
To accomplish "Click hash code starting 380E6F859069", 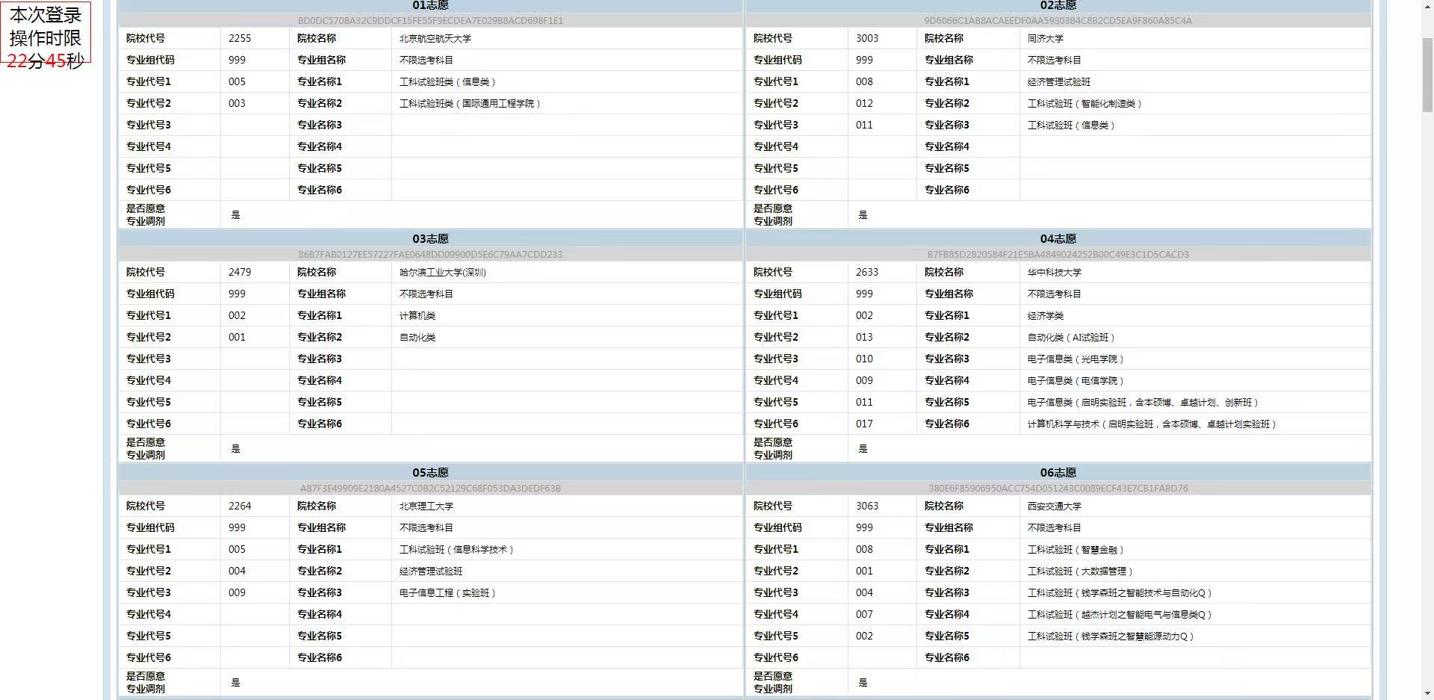I will tap(1058, 489).
